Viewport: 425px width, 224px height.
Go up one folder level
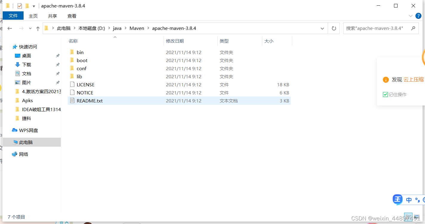(x=38, y=28)
